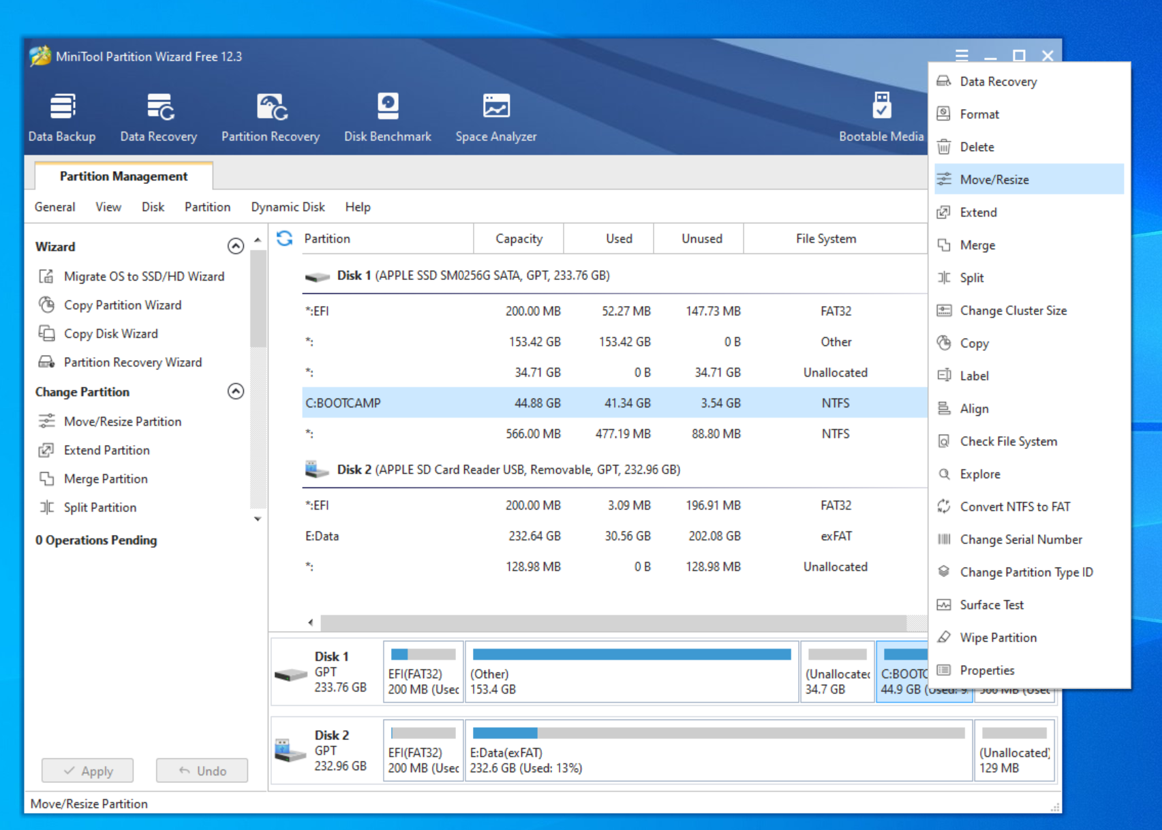
Task: Select Align in the context menu
Action: click(x=1029, y=409)
